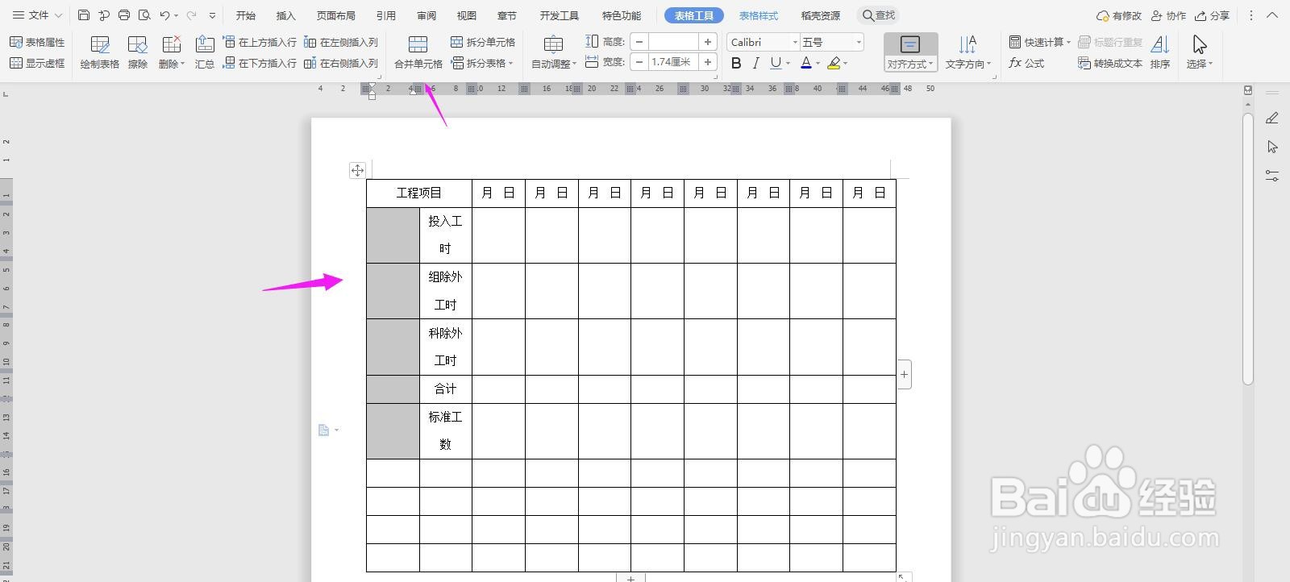Viewport: 1290px width, 582px height.
Task: Apply Bold formatting
Action: tap(736, 63)
